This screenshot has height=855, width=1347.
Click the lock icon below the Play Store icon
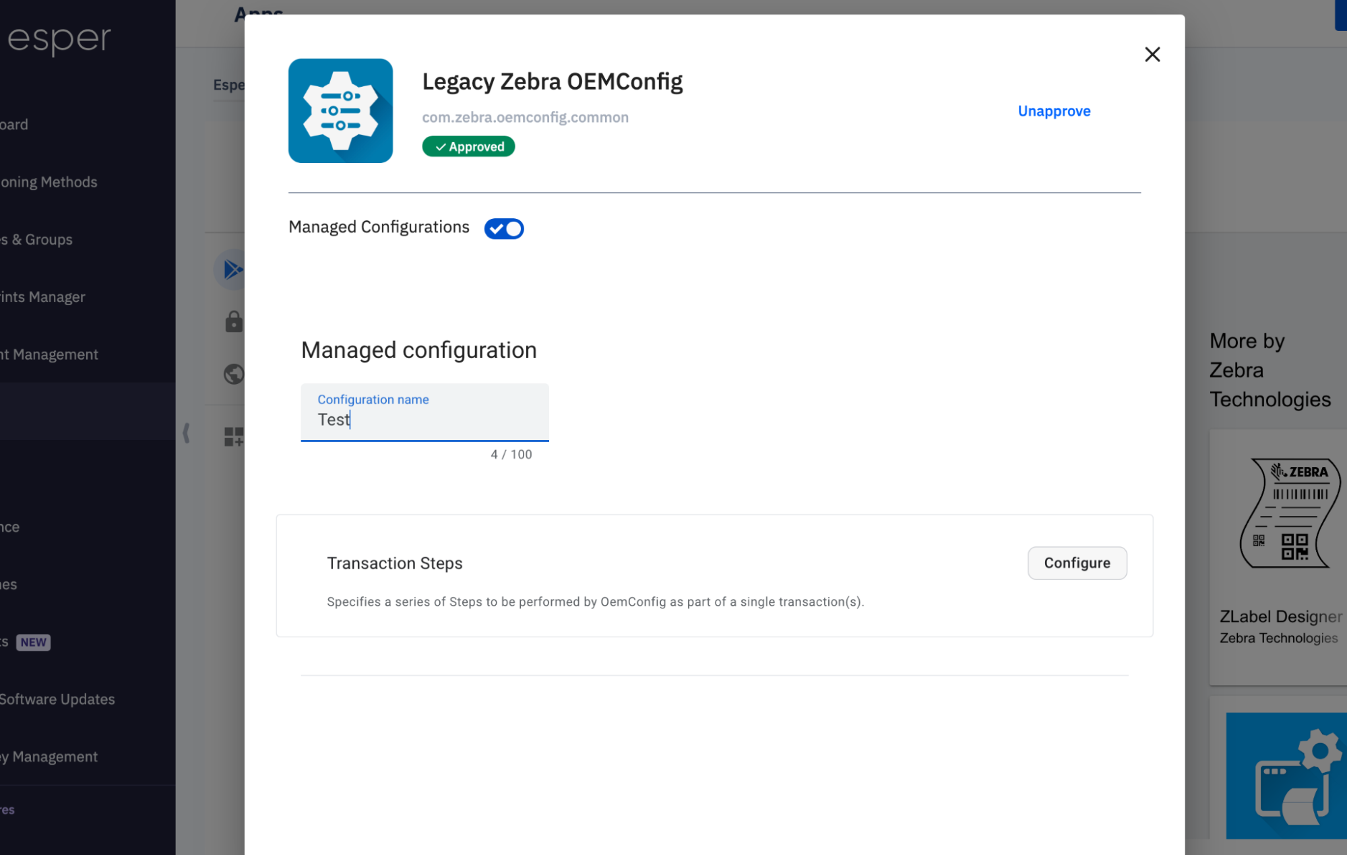[x=232, y=321]
